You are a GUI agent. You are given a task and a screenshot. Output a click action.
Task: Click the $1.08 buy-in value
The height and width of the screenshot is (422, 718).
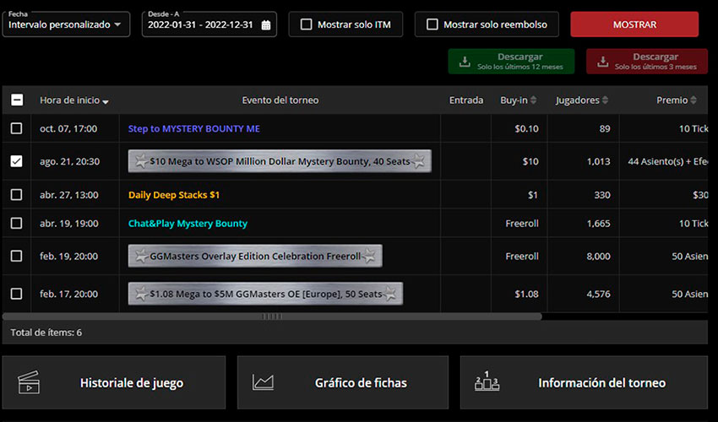tap(526, 294)
